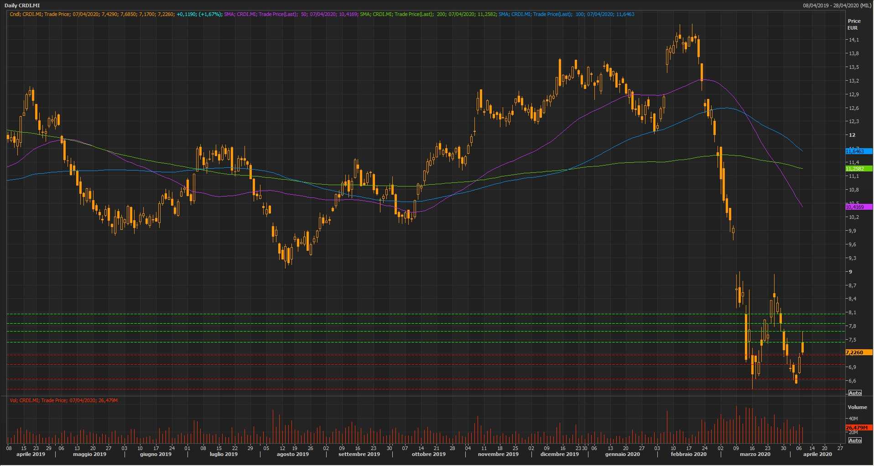Screen dimensions: 874x466
Task: Click the orange 7,2260 last price tag
Action: click(858, 352)
